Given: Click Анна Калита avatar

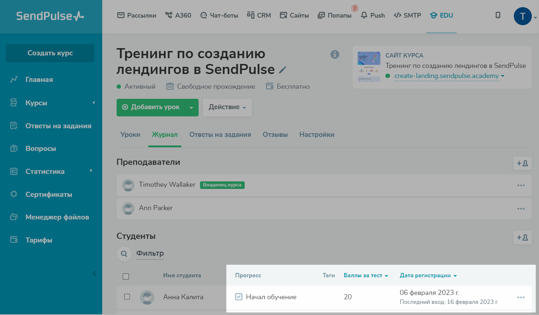Looking at the screenshot, I should (147, 297).
